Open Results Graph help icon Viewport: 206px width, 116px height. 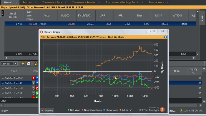point(165,37)
